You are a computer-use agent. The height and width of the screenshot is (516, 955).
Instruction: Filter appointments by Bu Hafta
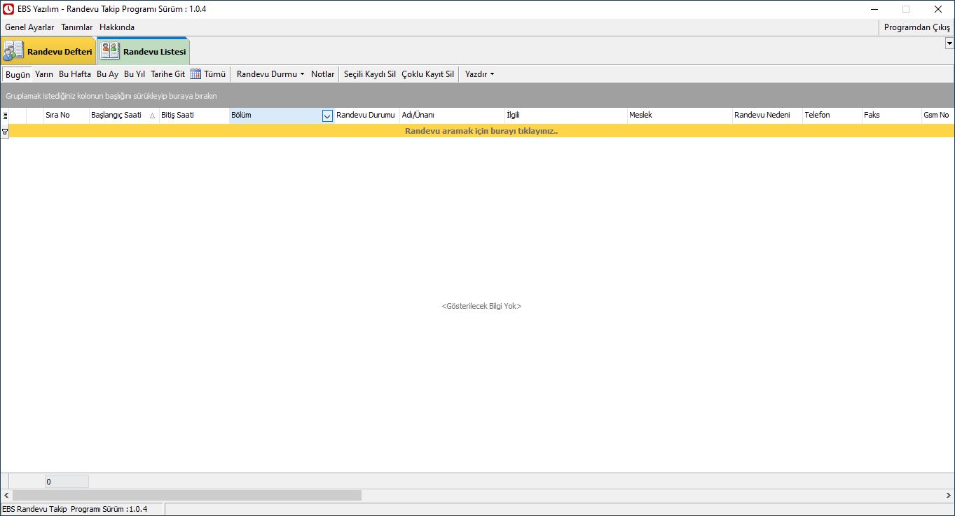(x=75, y=74)
